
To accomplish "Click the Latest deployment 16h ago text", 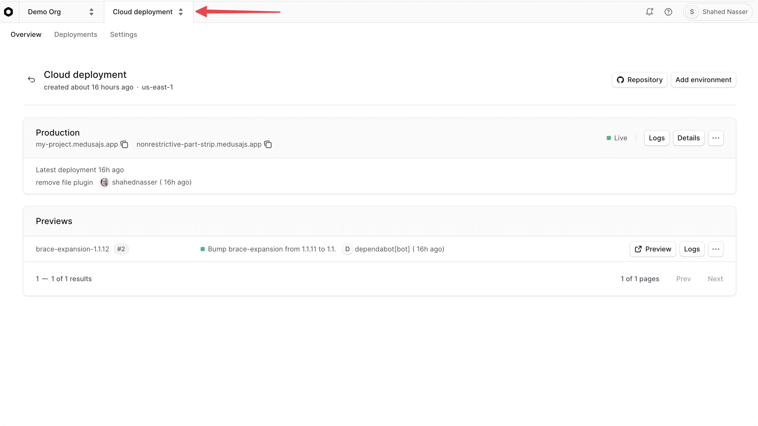I will coord(80,170).
